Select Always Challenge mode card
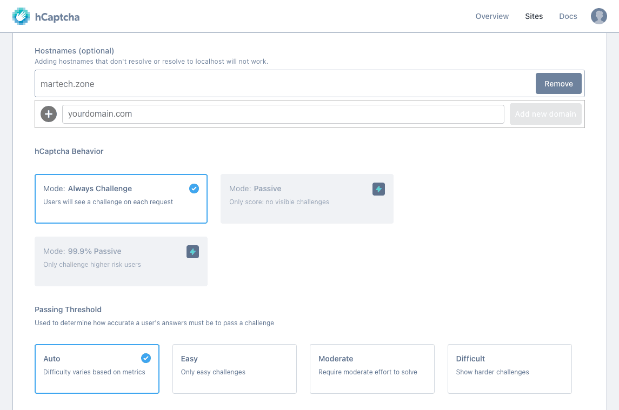The image size is (619, 410). [121, 199]
